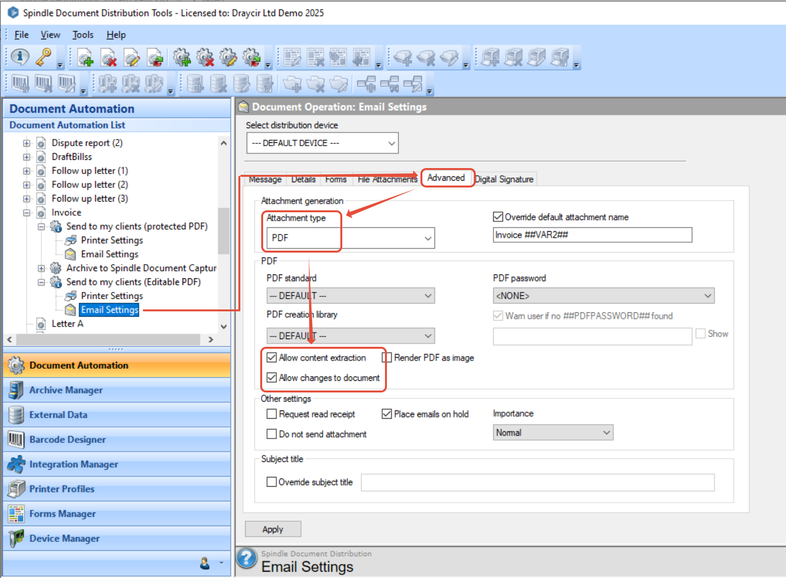786x578 pixels.
Task: Open the distribution device dropdown
Action: (x=322, y=143)
